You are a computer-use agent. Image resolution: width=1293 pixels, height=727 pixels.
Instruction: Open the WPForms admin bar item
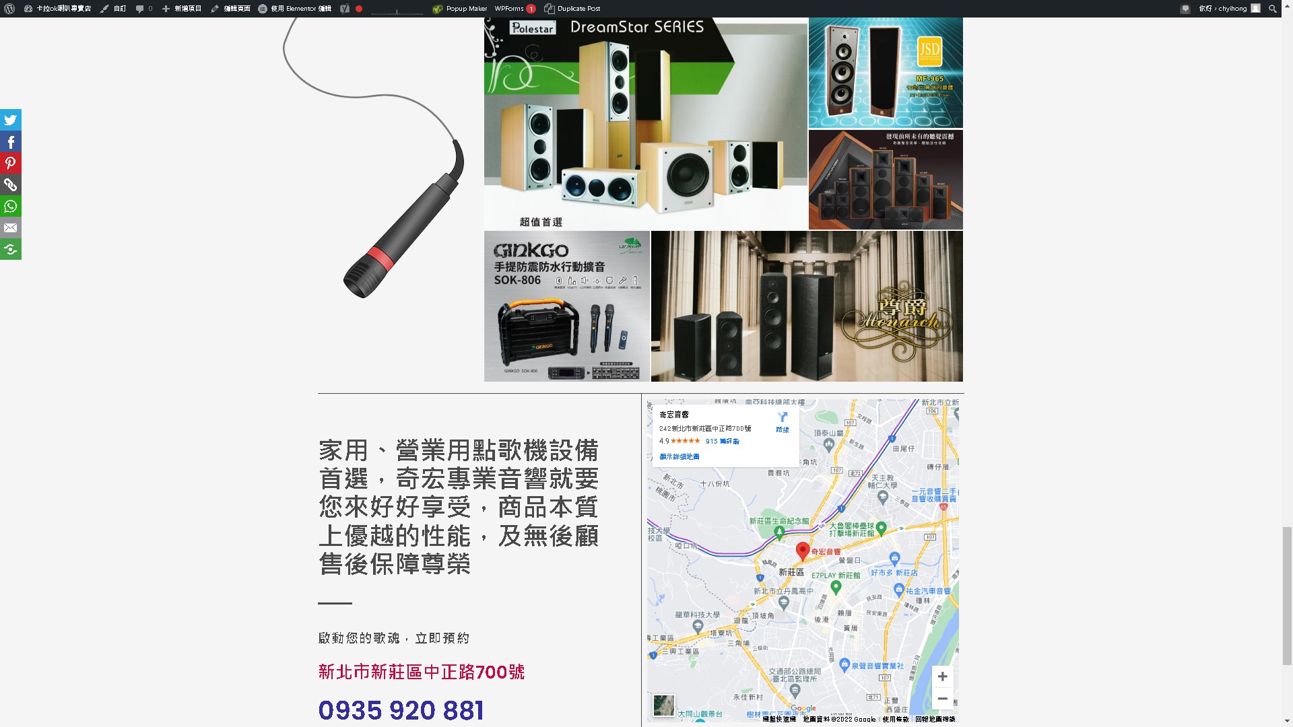(x=515, y=9)
